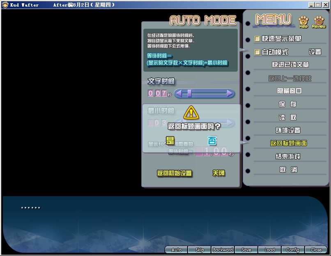Click 返回初始设置 to reset defaults
The width and height of the screenshot is (331, 256).
pyautogui.click(x=175, y=173)
